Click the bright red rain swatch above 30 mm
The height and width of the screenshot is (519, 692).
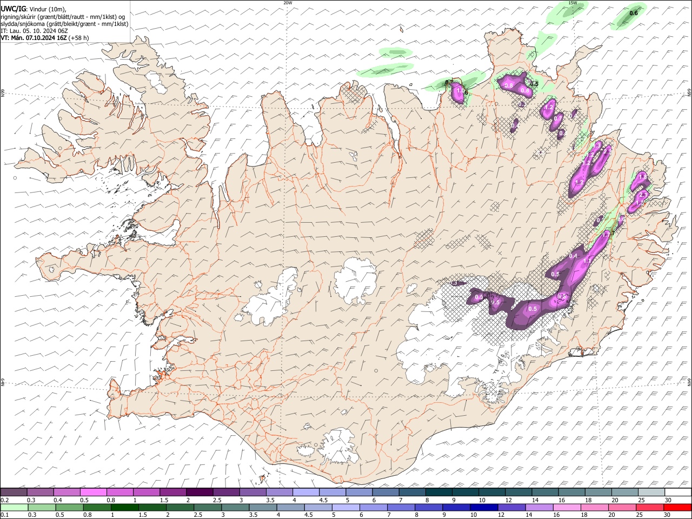click(x=677, y=507)
